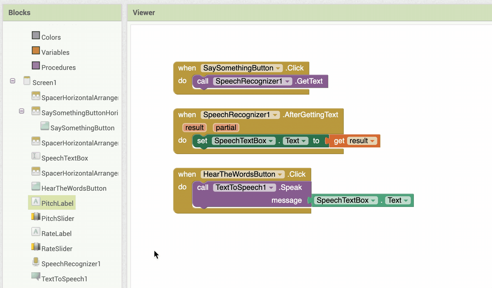Image resolution: width=492 pixels, height=288 pixels.
Task: Select the PitchLabel tree item
Action: (x=52, y=203)
